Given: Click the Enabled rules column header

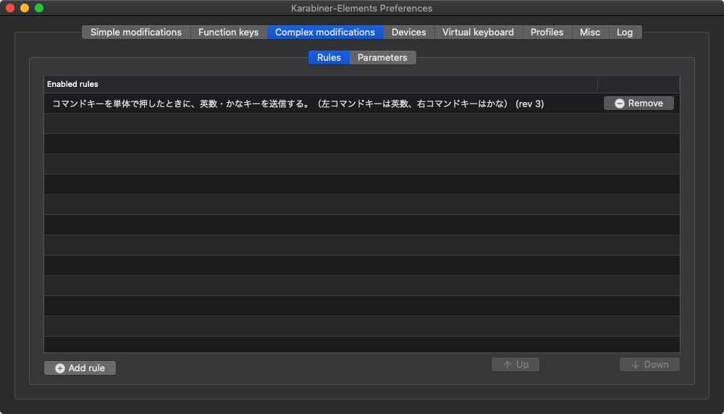Looking at the screenshot, I should [x=321, y=84].
